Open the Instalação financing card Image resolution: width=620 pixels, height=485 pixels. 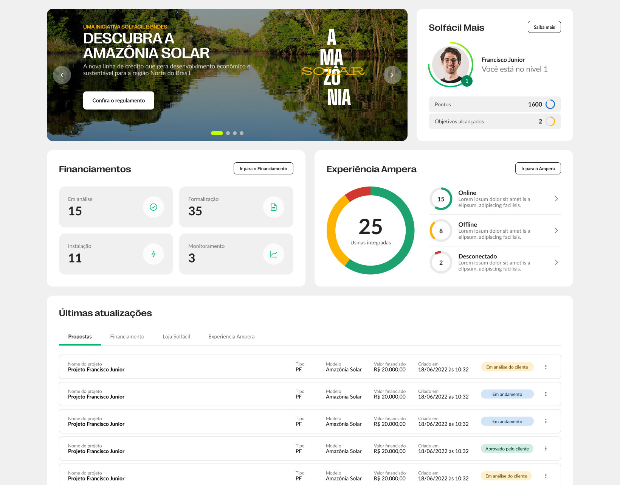click(x=116, y=254)
